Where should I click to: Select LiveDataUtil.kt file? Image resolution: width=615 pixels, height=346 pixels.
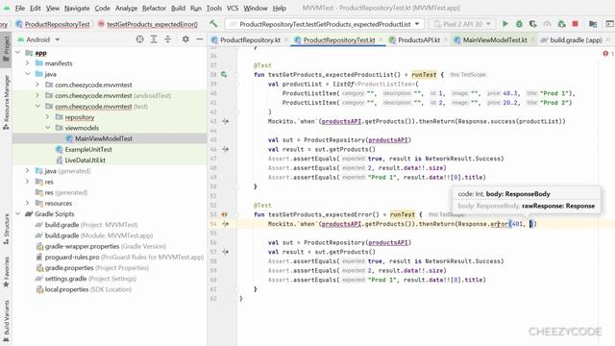click(x=85, y=161)
